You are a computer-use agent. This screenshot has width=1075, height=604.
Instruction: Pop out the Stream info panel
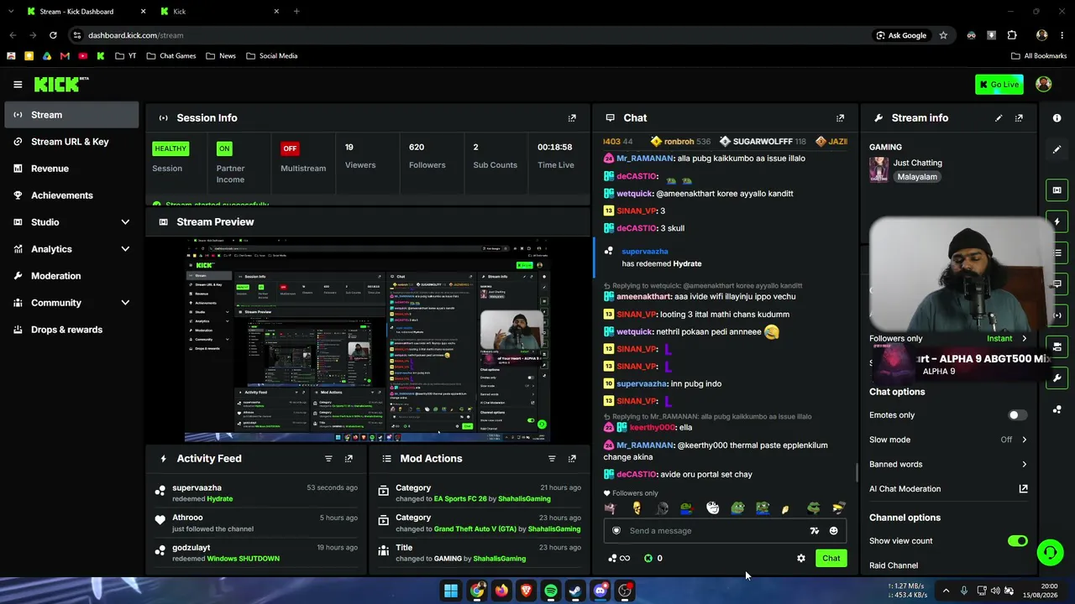point(1019,118)
